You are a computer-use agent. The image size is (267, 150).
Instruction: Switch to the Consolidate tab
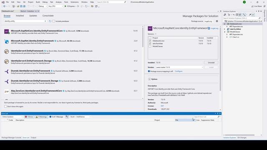pyautogui.click(x=48, y=16)
